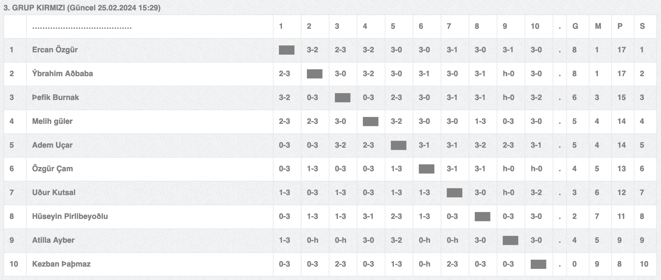Click the P column header
Image resolution: width=661 pixels, height=280 pixels.
(x=620, y=26)
